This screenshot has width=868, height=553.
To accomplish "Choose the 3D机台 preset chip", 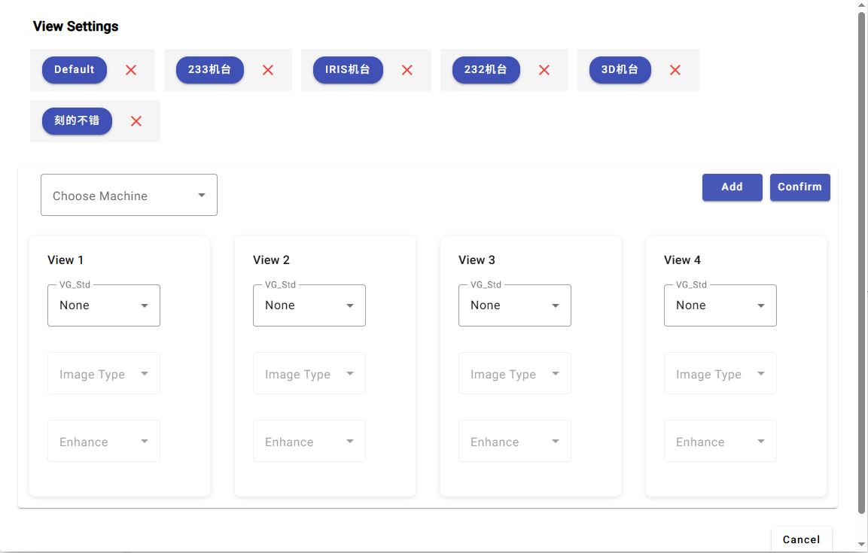I will pyautogui.click(x=620, y=70).
